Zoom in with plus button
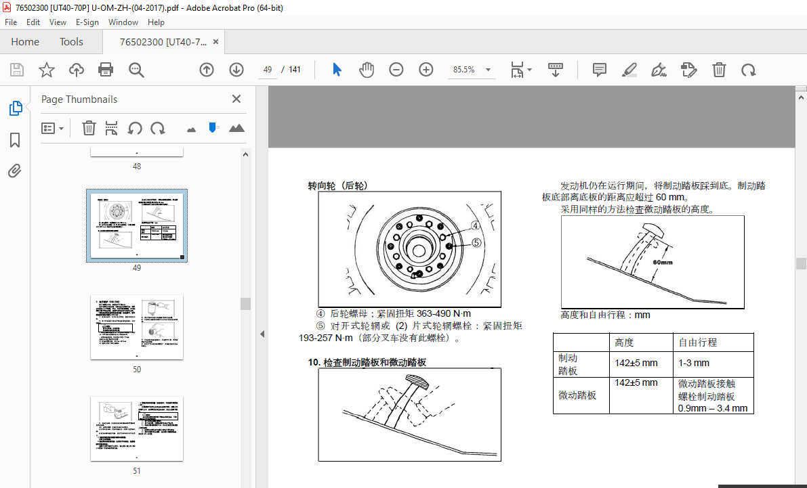 click(426, 70)
